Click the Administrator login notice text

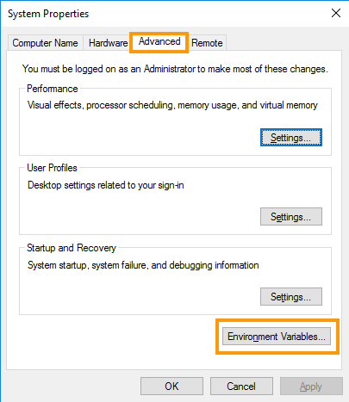click(175, 69)
